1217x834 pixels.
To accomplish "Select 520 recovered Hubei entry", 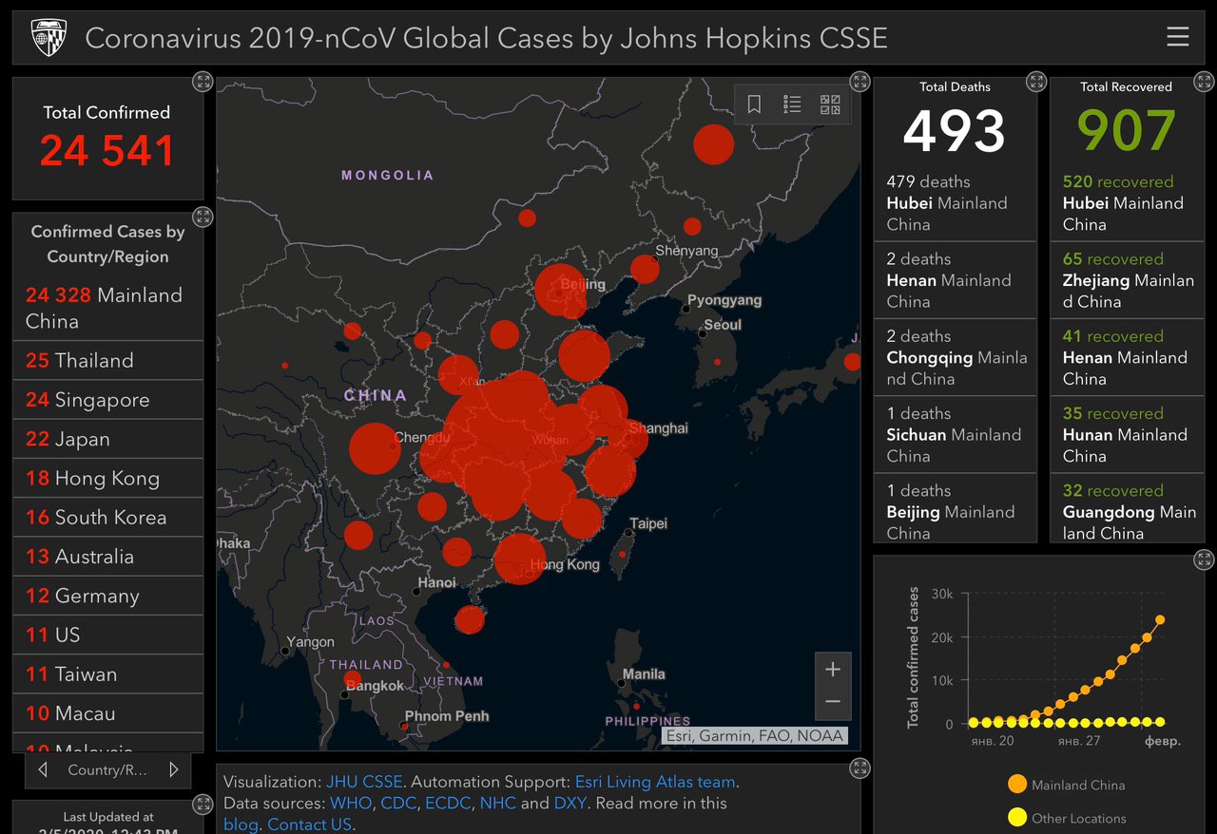I will click(1127, 202).
